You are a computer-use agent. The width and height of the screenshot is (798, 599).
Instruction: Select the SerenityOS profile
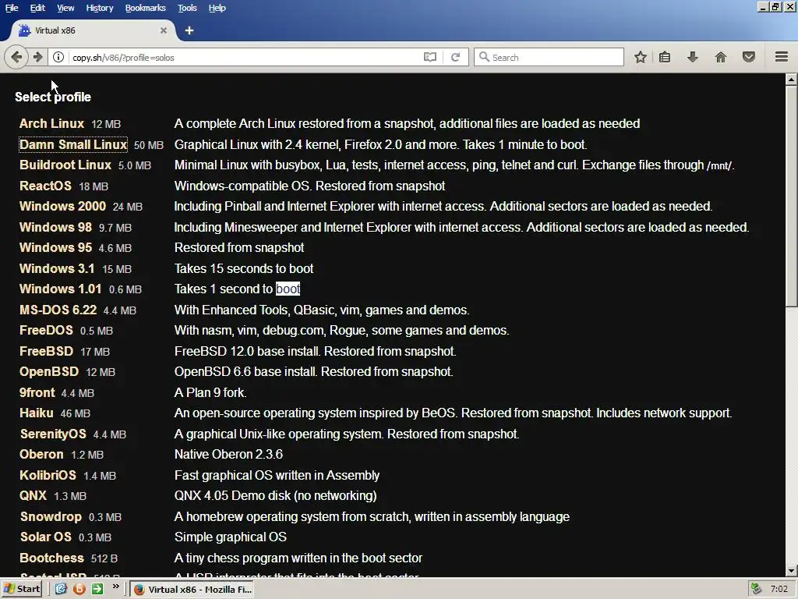pyautogui.click(x=53, y=434)
